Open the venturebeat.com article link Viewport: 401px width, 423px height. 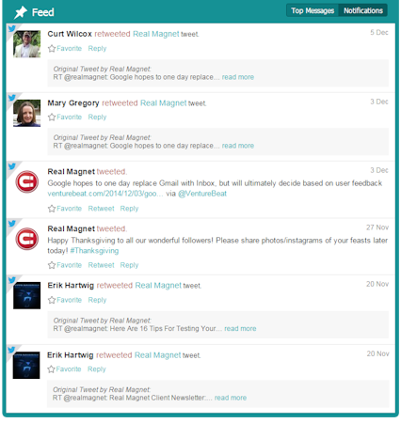(x=105, y=194)
